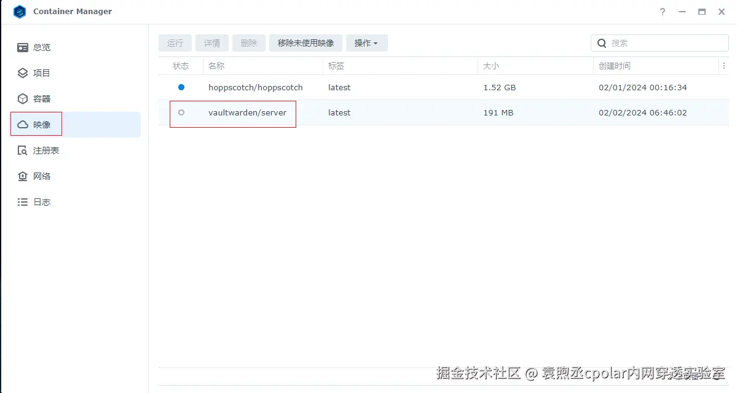Click the 02/01/2024 00:16:34 timestamp
Screen dimensions: 737x393
click(642, 87)
